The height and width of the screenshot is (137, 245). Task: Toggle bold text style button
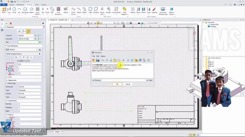[16, 57]
